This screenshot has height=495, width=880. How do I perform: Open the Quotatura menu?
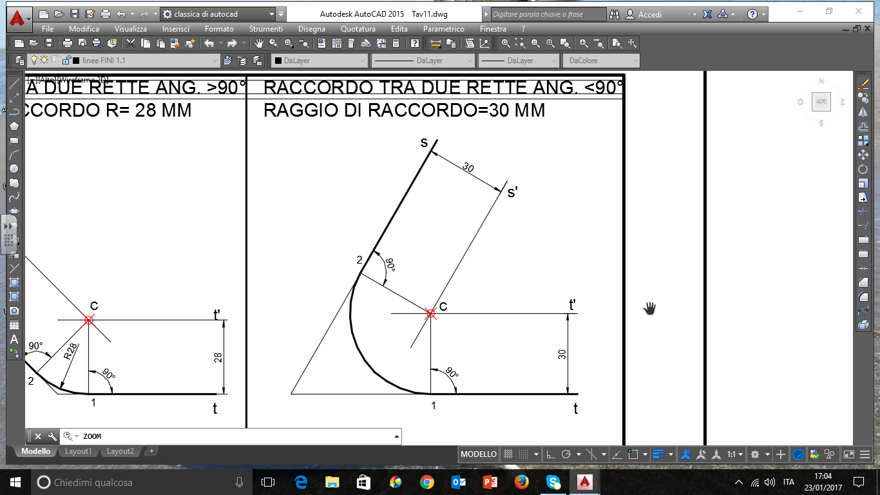pyautogui.click(x=358, y=29)
